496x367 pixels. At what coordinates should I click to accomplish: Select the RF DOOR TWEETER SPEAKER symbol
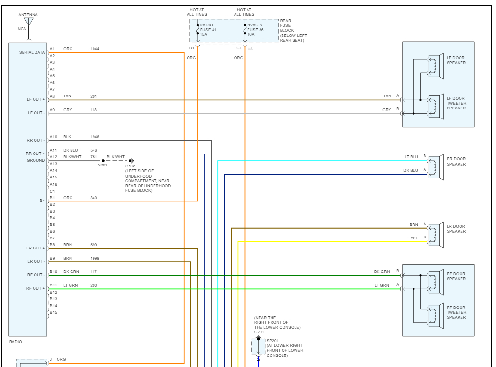click(x=436, y=316)
